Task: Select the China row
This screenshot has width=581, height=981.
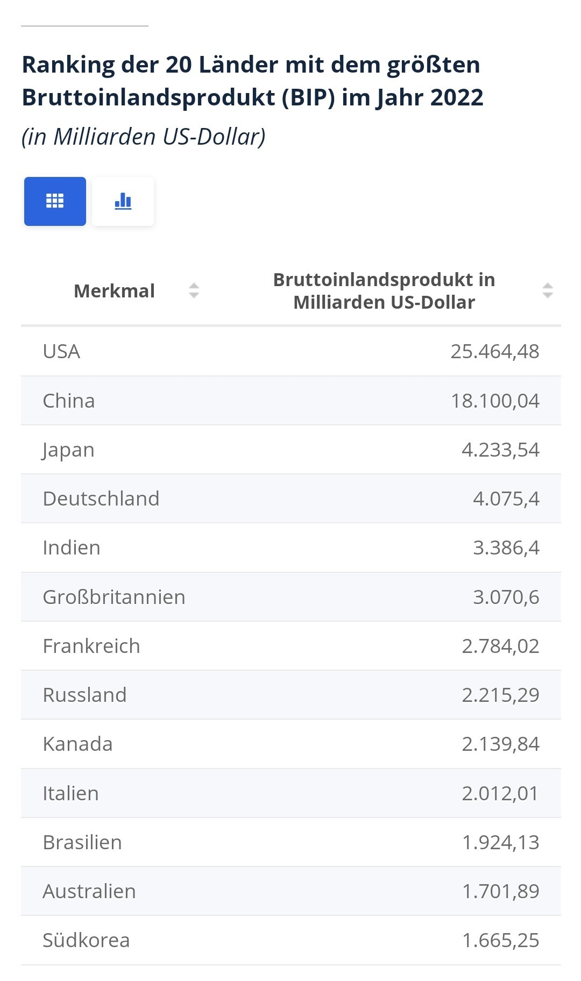Action: pyautogui.click(x=291, y=401)
